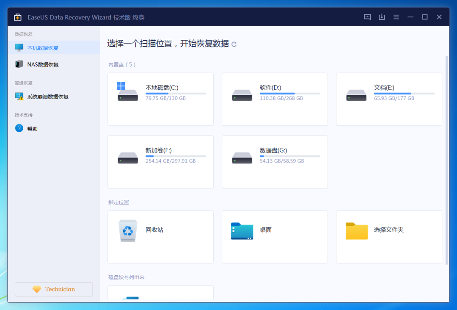
Task: Click the usage bar of 软件(D:)
Action: [290, 94]
